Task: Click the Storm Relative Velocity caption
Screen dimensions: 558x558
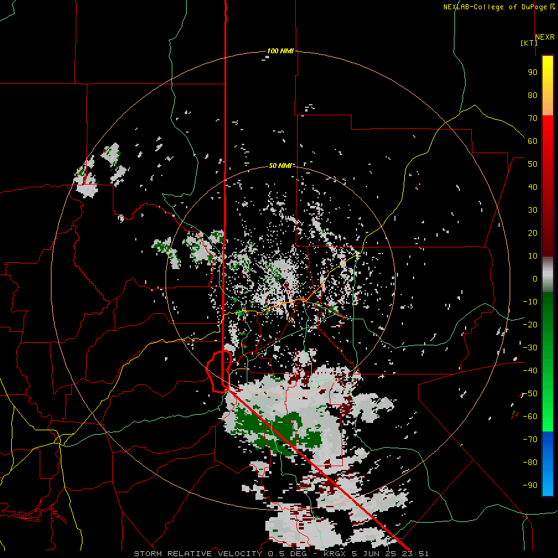Action: [281, 554]
